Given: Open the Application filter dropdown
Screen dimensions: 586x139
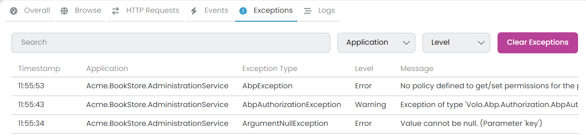Looking at the screenshot, I should coord(376,42).
